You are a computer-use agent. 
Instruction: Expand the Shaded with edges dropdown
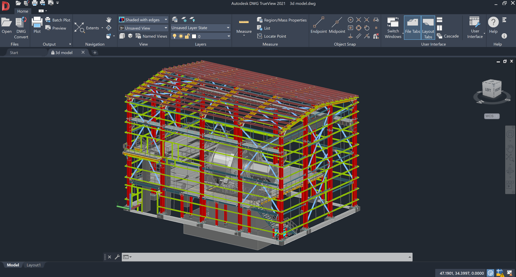coord(166,20)
